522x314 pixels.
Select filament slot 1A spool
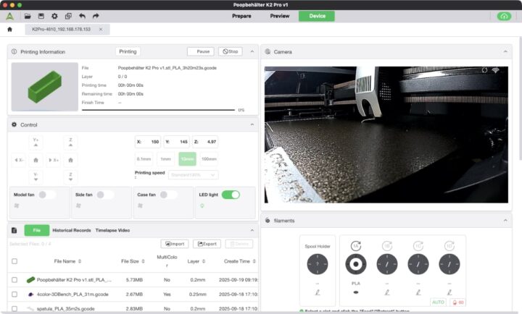[x=356, y=265]
